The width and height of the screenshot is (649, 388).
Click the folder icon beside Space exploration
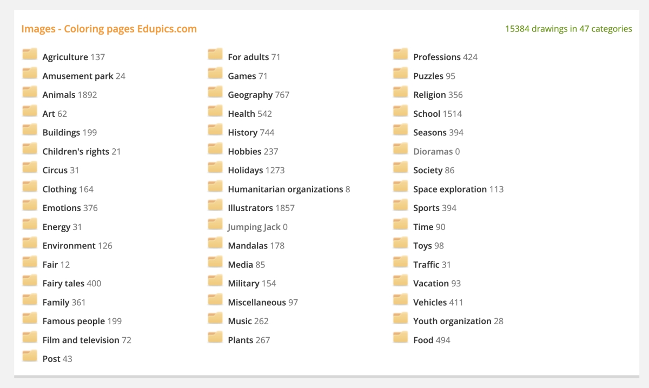click(401, 187)
